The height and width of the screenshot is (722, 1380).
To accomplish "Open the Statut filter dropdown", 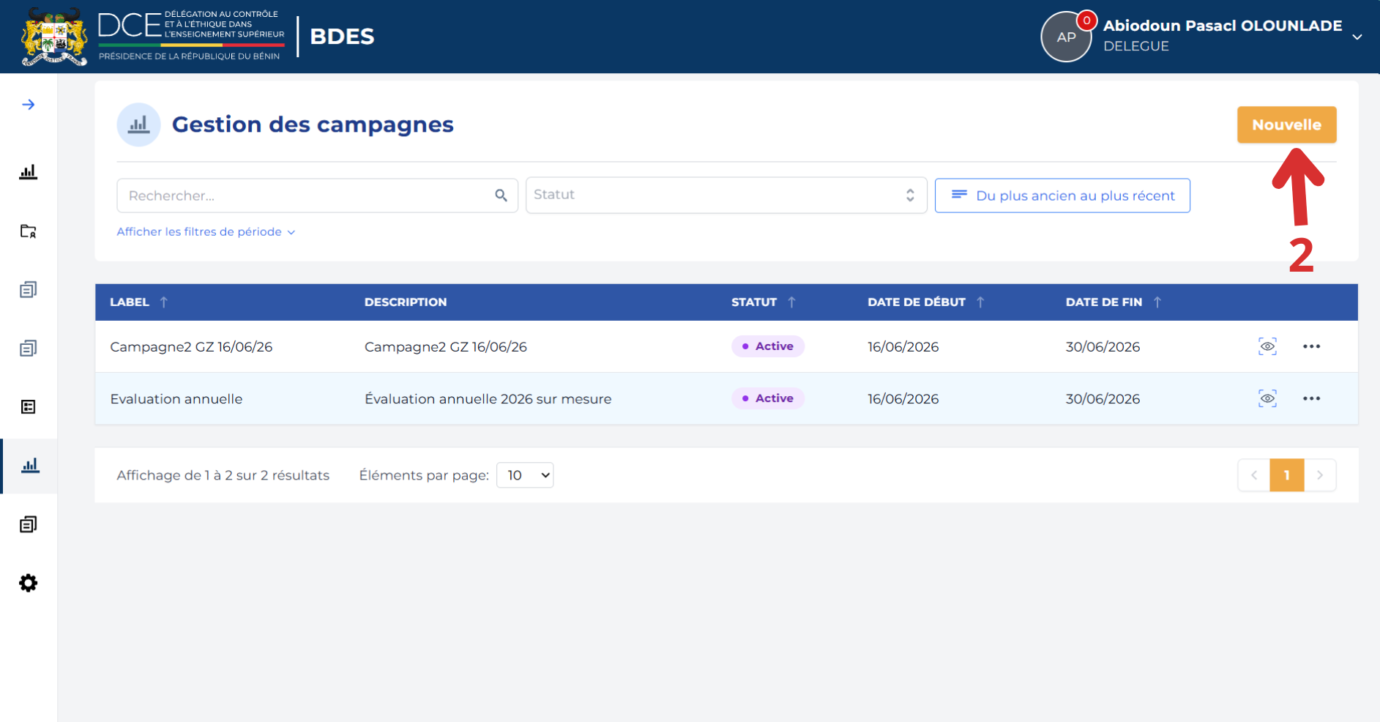I will coord(726,195).
